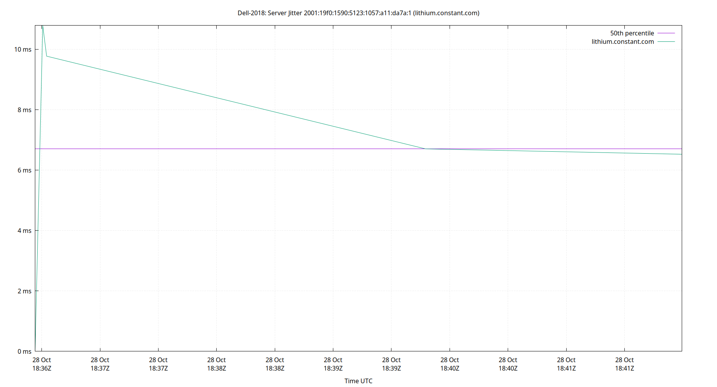Select the 2 ms y-axis label
Image resolution: width=717 pixels, height=387 pixels.
pyautogui.click(x=24, y=291)
